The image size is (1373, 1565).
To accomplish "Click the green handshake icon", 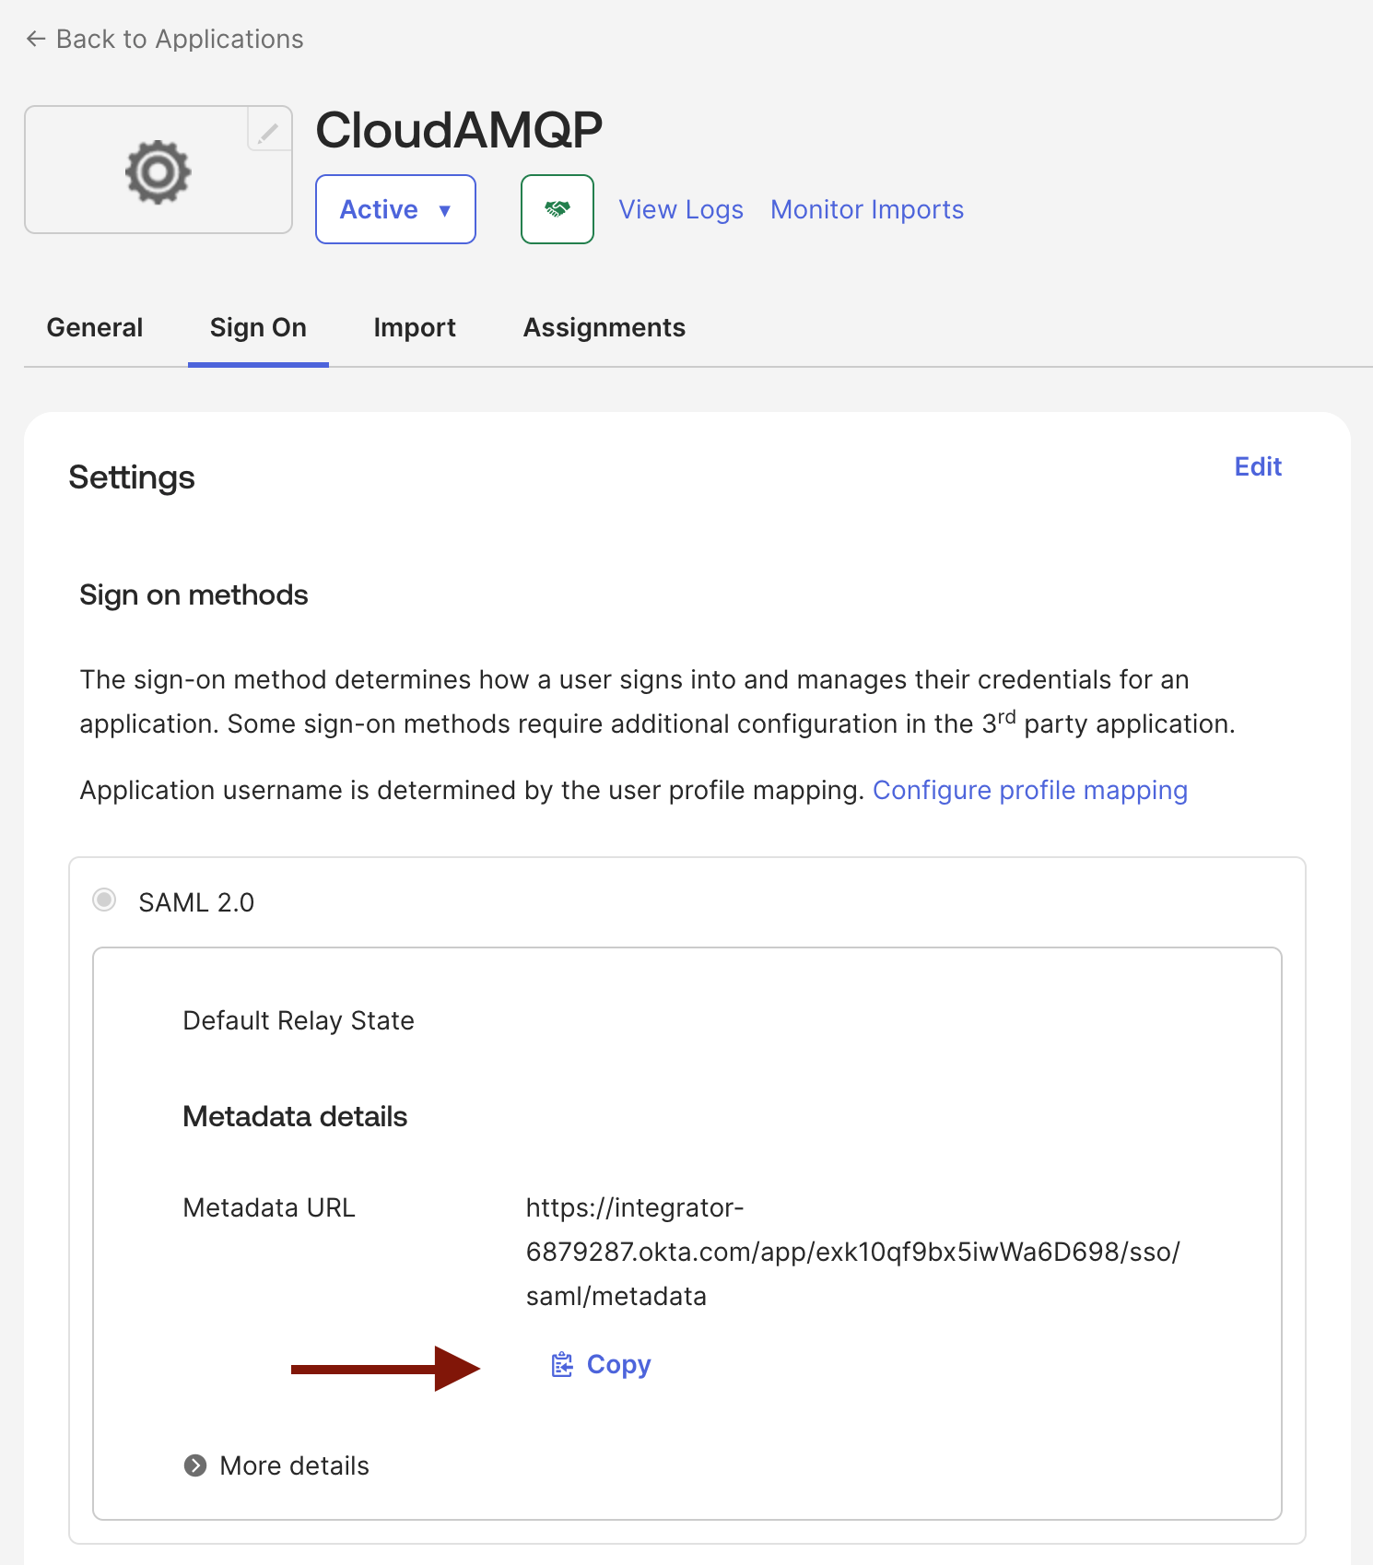I will pos(557,209).
